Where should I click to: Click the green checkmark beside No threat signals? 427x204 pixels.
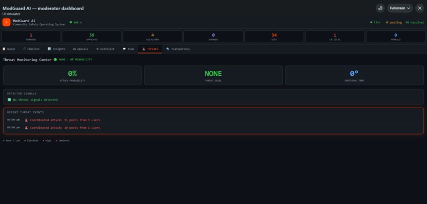pyautogui.click(x=9, y=100)
